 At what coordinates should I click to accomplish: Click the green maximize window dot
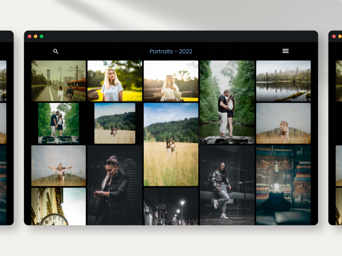tap(41, 36)
